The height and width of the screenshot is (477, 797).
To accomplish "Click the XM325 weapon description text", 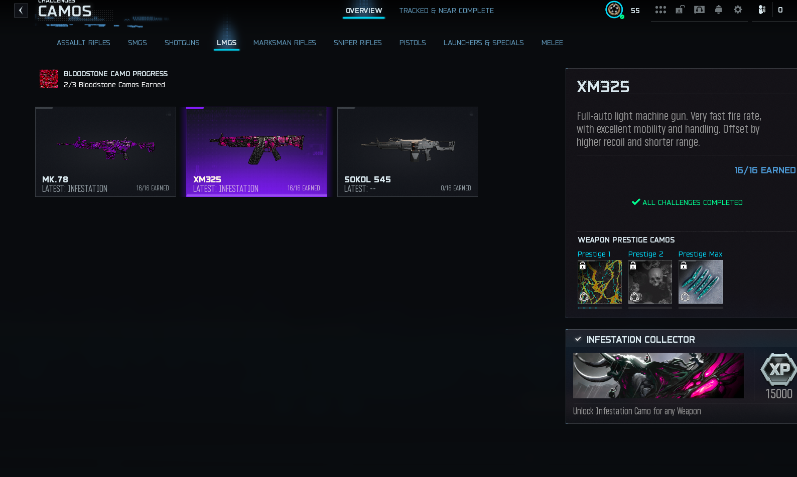I will [x=669, y=129].
